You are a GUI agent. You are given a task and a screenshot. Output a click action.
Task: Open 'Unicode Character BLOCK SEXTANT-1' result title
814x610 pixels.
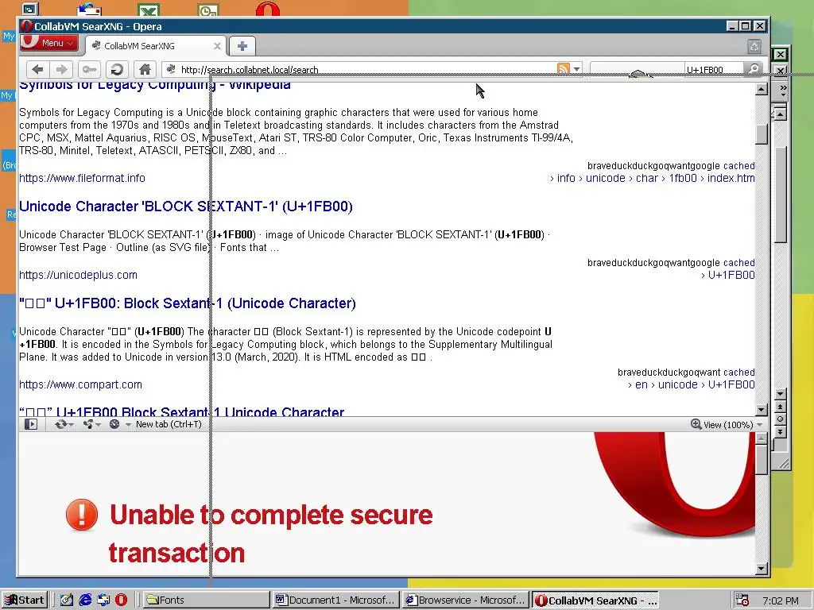(x=186, y=207)
